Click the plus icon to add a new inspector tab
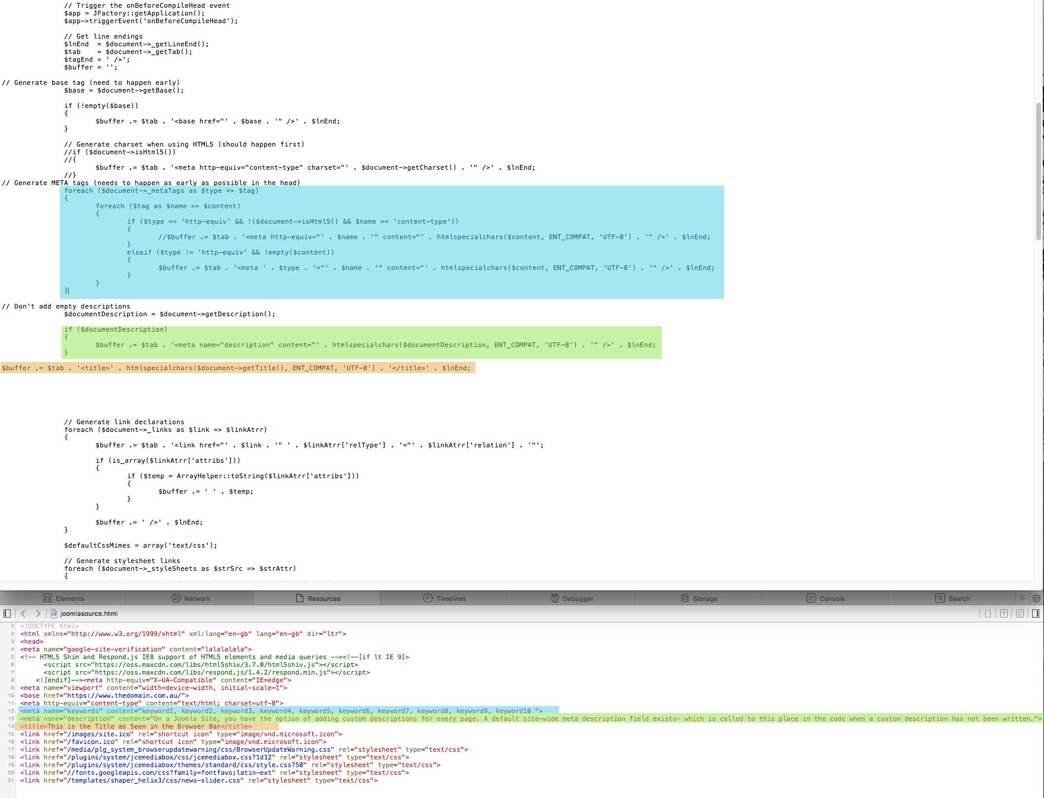Screen dimensions: 1044x798 coord(1022,599)
